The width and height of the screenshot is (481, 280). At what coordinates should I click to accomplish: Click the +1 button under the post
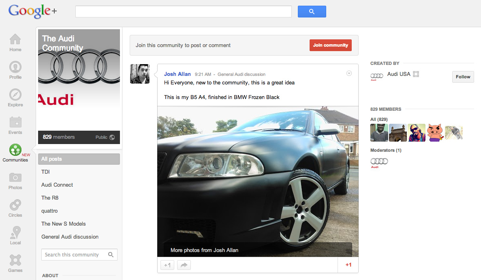pyautogui.click(x=167, y=265)
